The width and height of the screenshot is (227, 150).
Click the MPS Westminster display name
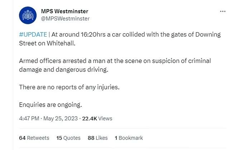tap(64, 11)
